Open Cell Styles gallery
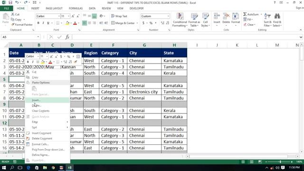This screenshot has width=304, height=171. (x=205, y=20)
